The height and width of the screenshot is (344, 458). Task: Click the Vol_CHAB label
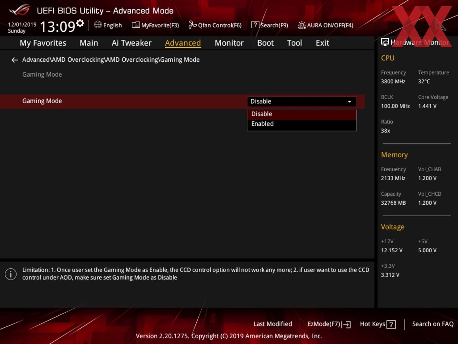pos(429,169)
